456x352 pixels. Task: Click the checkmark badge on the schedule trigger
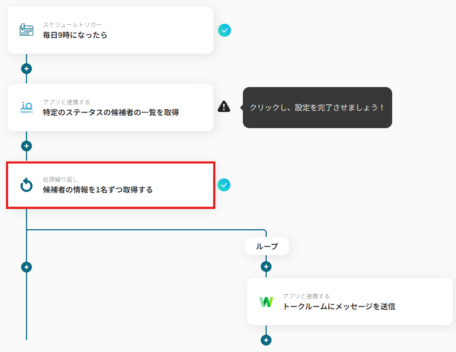[224, 30]
